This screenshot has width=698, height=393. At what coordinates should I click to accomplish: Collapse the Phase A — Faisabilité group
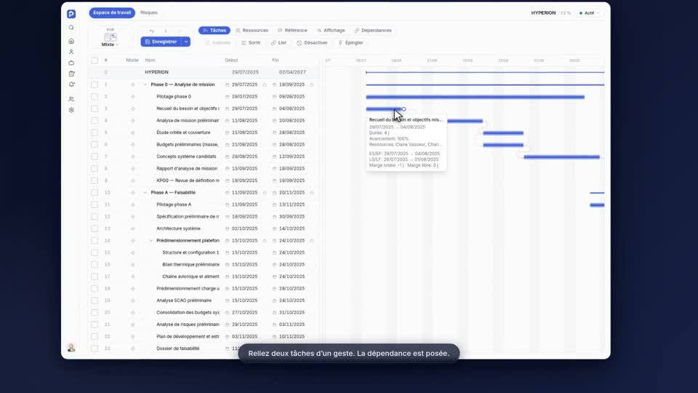pos(145,192)
